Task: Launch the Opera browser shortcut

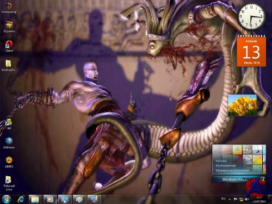Action: 9,46
